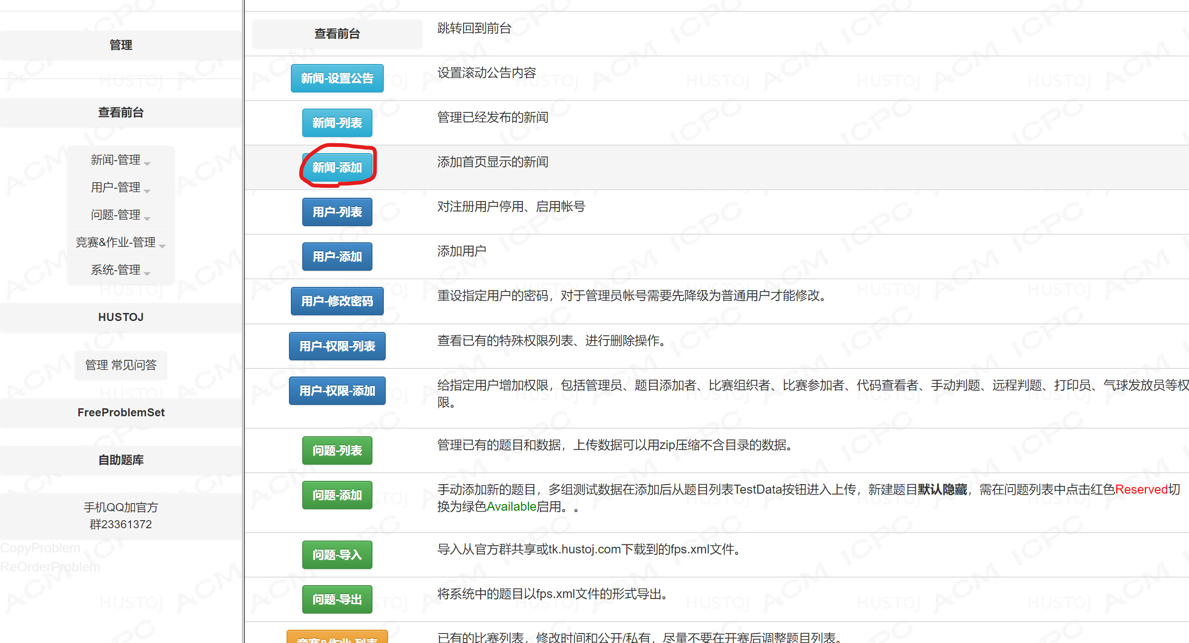Open the 用户-权限-列表 button
This screenshot has height=643, width=1189.
337,346
